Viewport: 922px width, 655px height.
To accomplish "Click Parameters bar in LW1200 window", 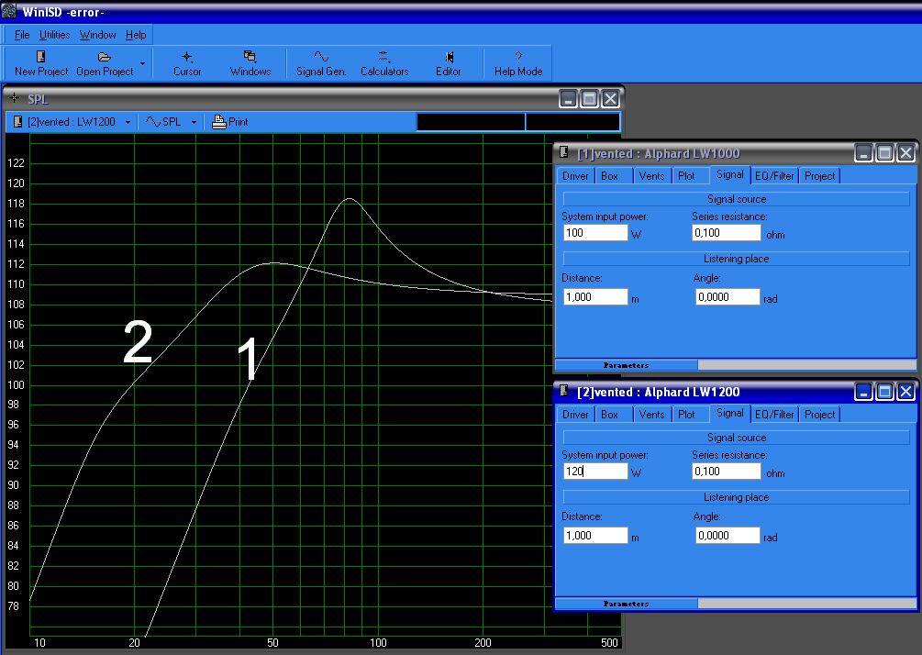I will click(626, 604).
